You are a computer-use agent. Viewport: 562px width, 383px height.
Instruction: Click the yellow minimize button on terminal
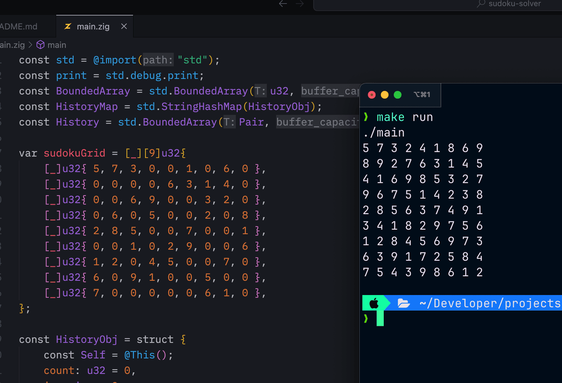click(x=385, y=95)
